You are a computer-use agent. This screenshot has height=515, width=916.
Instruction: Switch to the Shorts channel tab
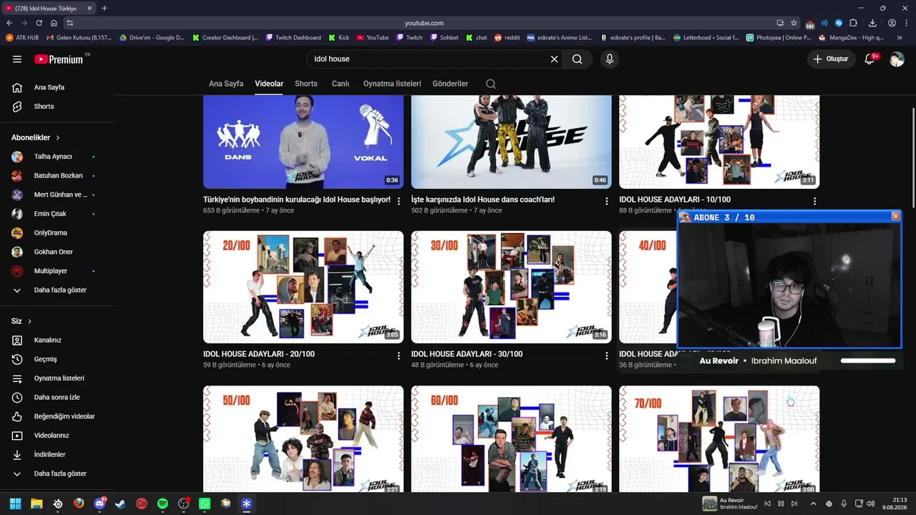[306, 84]
